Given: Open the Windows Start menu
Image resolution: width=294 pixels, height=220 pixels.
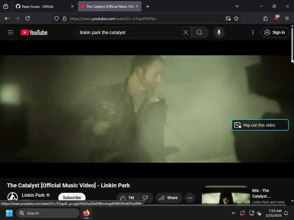Looking at the screenshot, I should 9,213.
